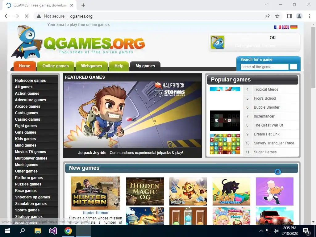This screenshot has width=316, height=237.
Task: Open the Cat Lovescapes thumbnail
Action: click(231, 191)
